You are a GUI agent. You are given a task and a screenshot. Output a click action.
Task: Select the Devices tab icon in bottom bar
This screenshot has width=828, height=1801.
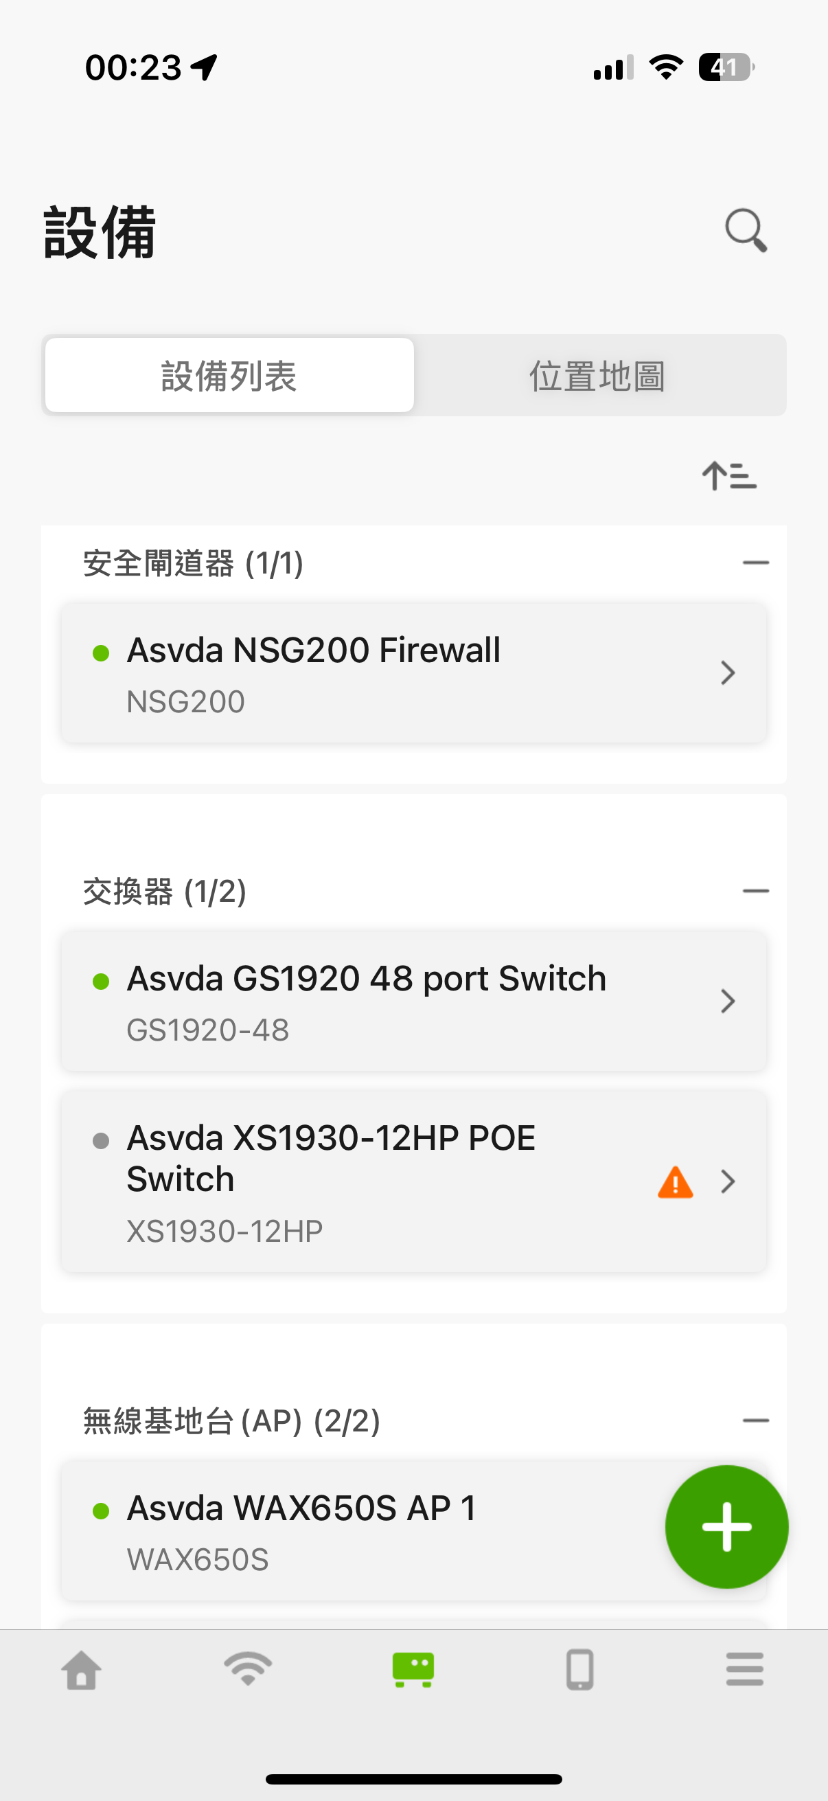[413, 1670]
